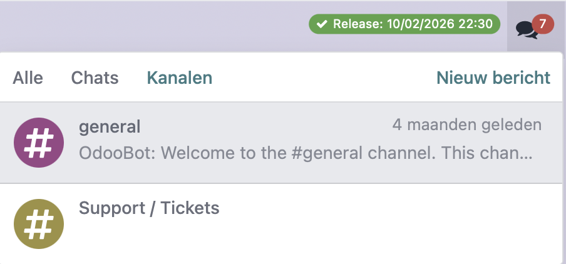Start a new message via Nieuw bericht
Viewport: 566px width, 264px height.
493,78
